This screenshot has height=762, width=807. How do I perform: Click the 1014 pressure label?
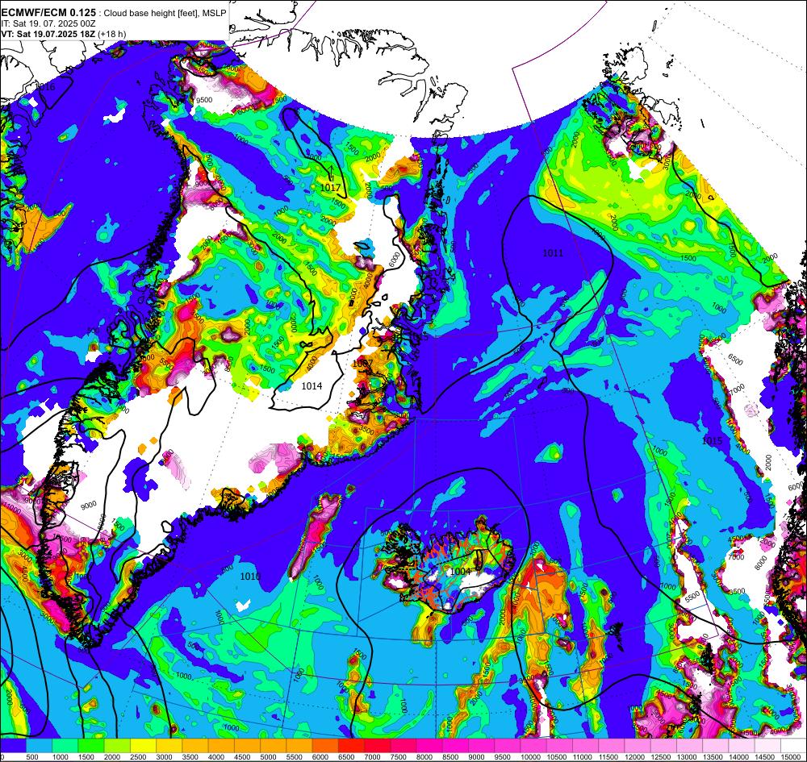coord(312,385)
